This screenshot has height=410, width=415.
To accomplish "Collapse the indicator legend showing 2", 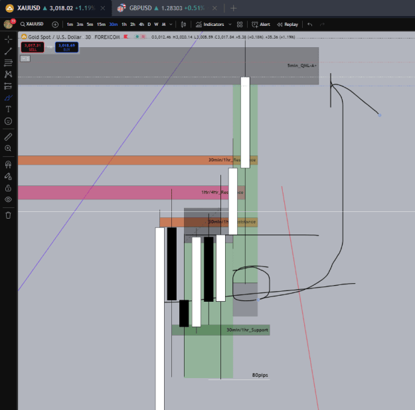I will point(25,58).
